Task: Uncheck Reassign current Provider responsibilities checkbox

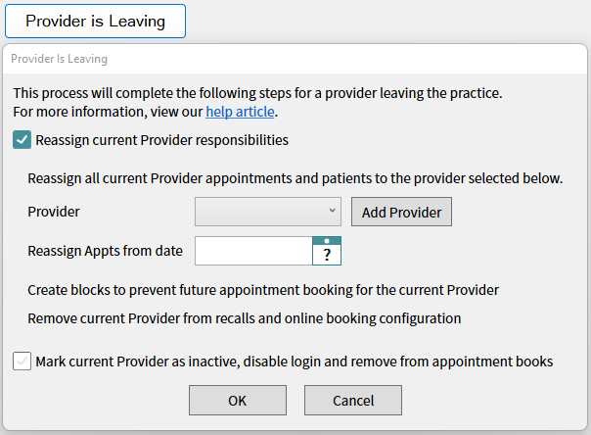Action: (x=23, y=140)
